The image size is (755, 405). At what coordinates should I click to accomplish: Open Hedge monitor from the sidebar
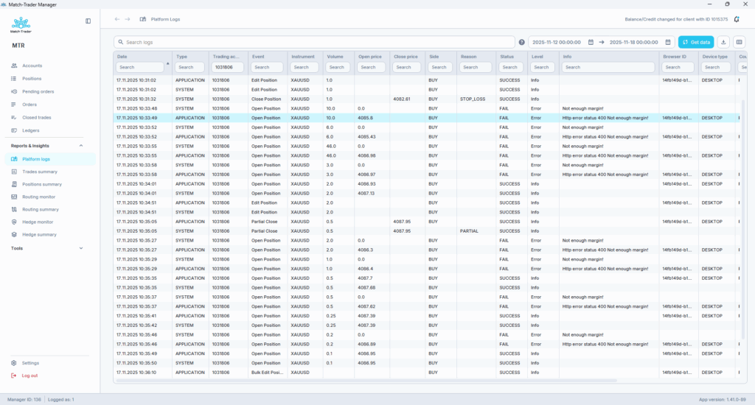pos(37,222)
